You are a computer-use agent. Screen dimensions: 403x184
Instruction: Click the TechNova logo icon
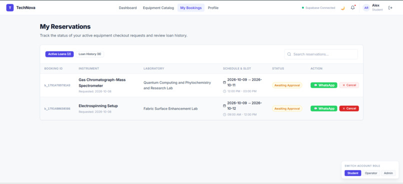[10, 7]
